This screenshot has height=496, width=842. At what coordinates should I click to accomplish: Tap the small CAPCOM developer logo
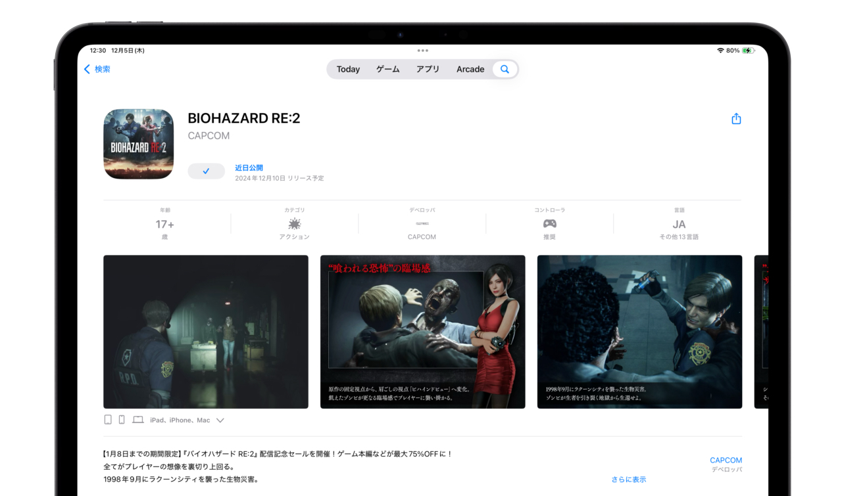(422, 224)
